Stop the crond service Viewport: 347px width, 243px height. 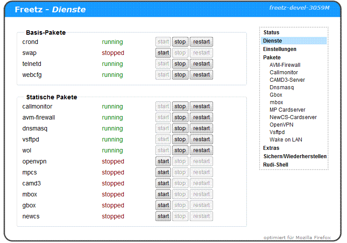[x=180, y=42]
